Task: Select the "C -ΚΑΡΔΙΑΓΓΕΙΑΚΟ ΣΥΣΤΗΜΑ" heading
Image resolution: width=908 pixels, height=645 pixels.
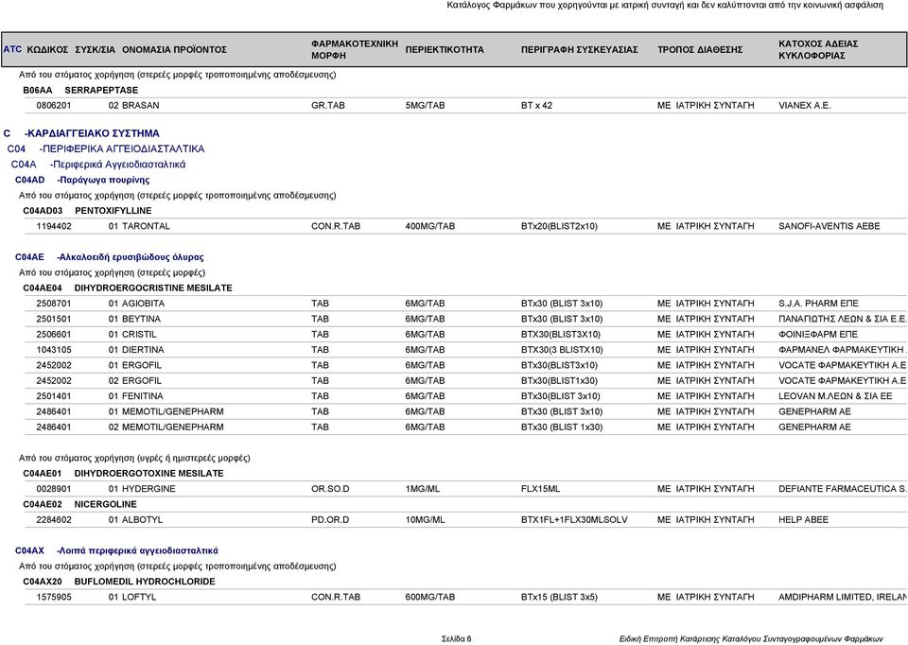Action: (81, 133)
